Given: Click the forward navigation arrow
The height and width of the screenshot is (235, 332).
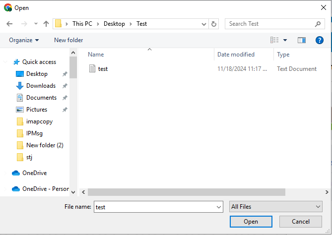Looking at the screenshot, I should click(24, 24).
